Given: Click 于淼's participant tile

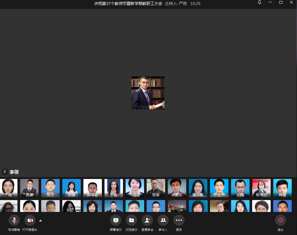Looking at the screenshot, I should point(114,188).
